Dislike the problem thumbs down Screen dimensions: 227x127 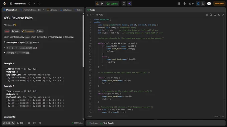(13, 123)
